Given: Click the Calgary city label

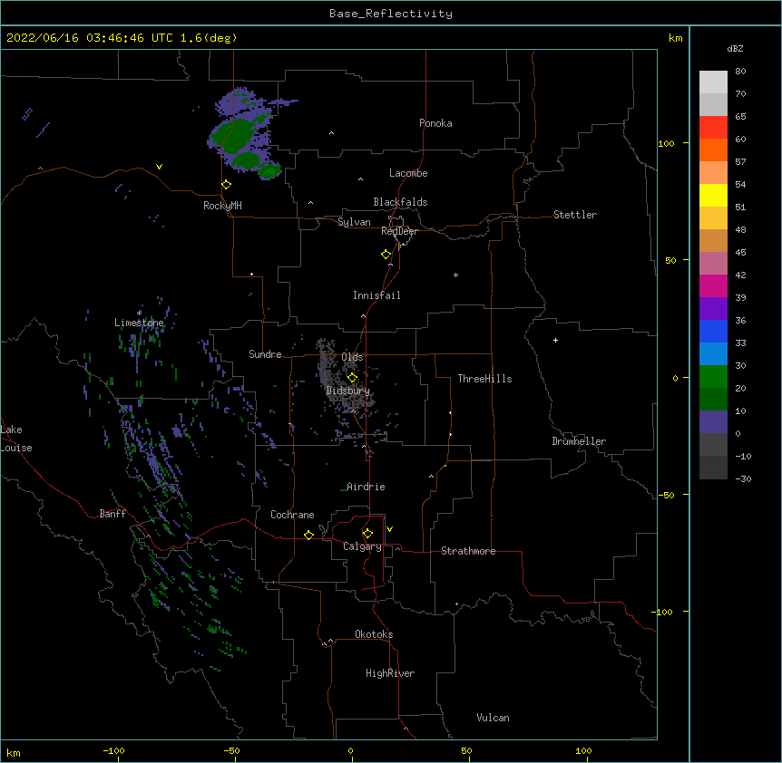Looking at the screenshot, I should (362, 546).
